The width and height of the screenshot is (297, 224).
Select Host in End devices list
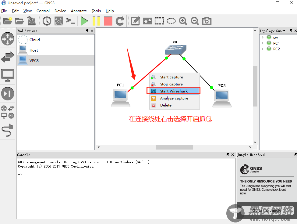point(56,50)
